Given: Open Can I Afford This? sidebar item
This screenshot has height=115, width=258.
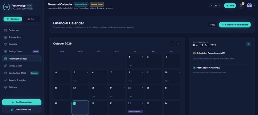Looking at the screenshot, I should coord(22,73).
